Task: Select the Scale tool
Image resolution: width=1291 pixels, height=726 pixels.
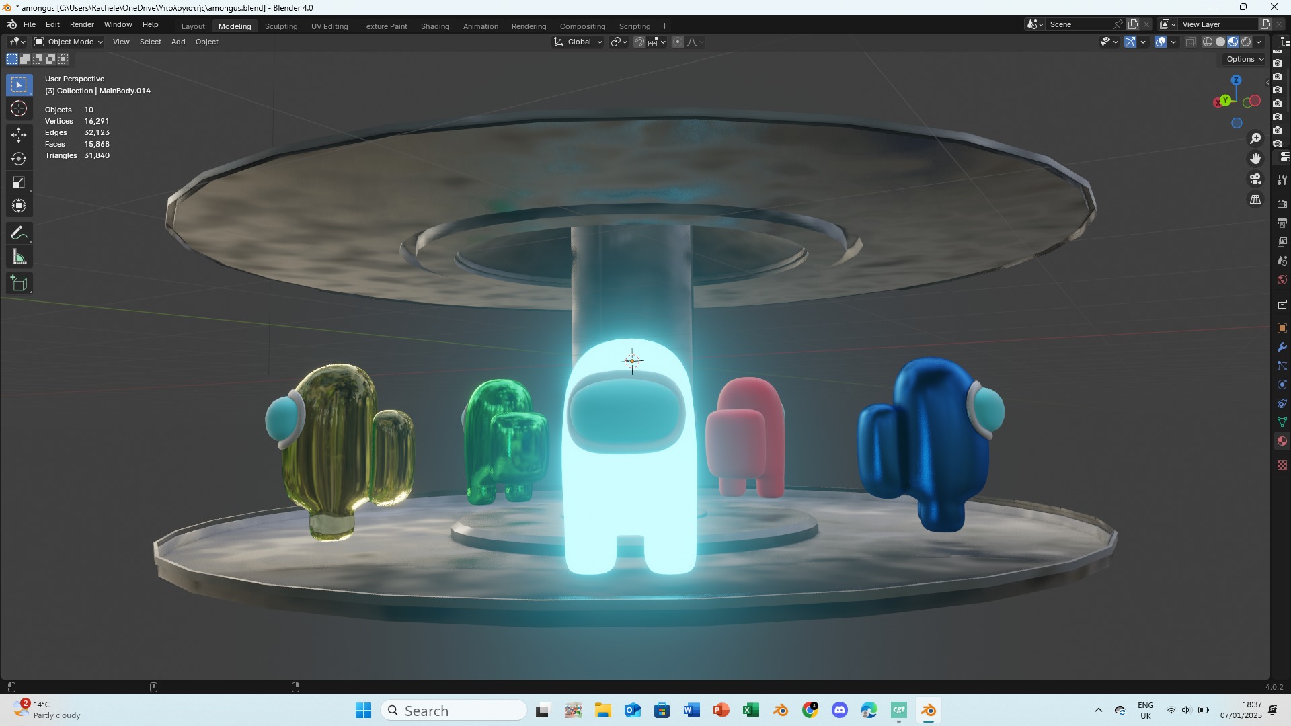Action: pyautogui.click(x=19, y=182)
